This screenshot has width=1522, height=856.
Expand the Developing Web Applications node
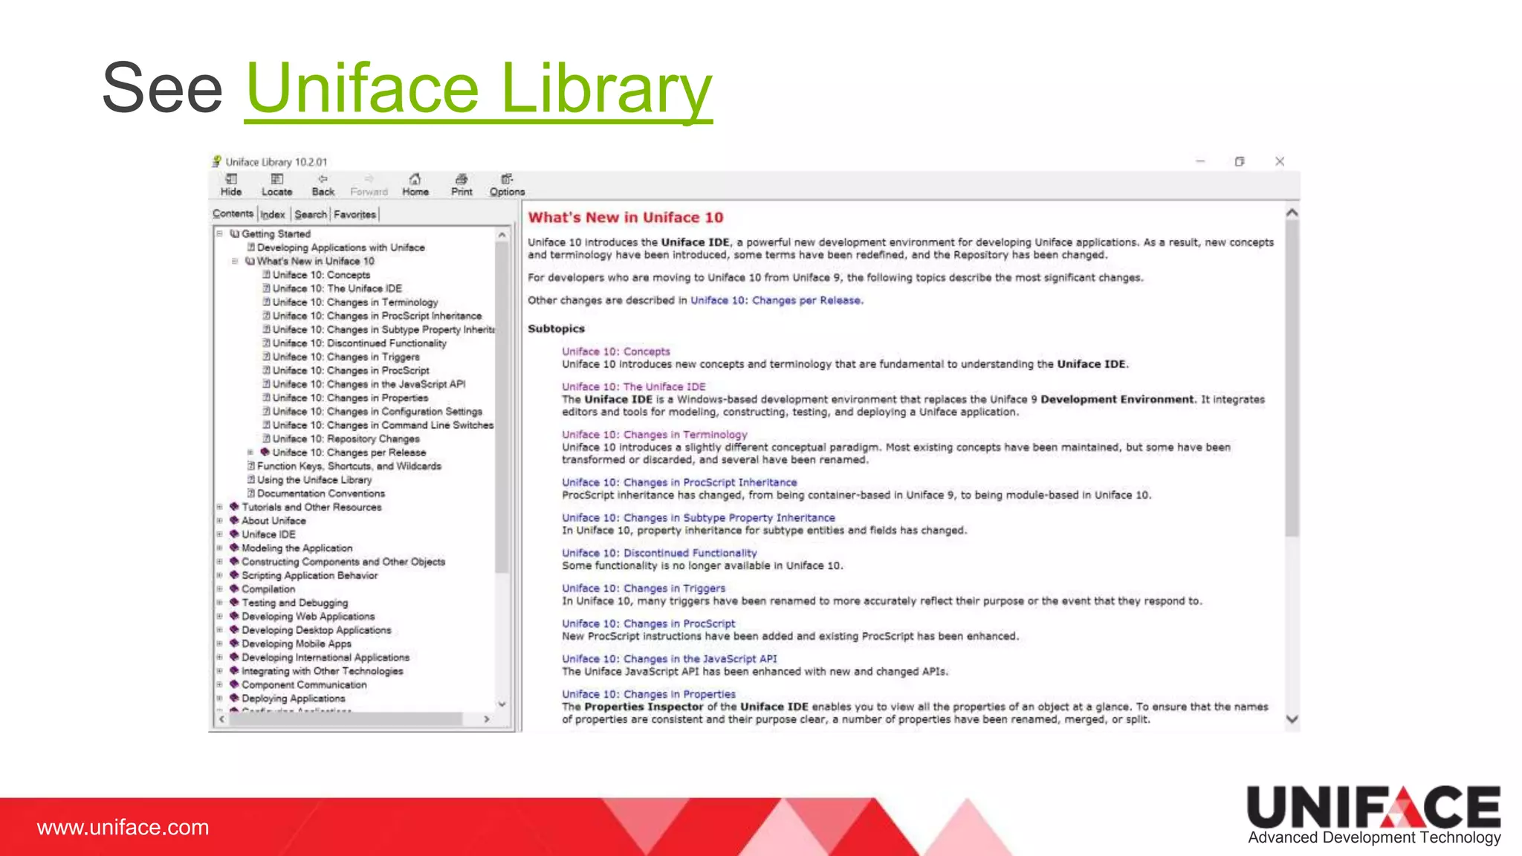[x=219, y=616]
